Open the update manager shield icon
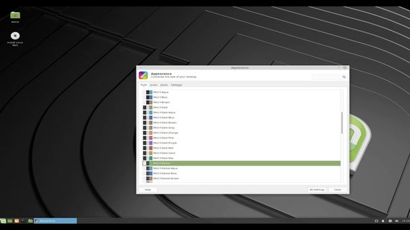This screenshot has width=410, height=230. (x=390, y=221)
